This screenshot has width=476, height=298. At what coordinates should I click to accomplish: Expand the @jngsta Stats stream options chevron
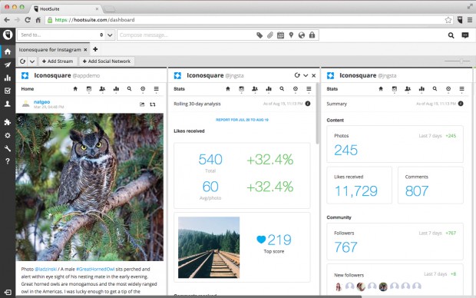(306, 75)
